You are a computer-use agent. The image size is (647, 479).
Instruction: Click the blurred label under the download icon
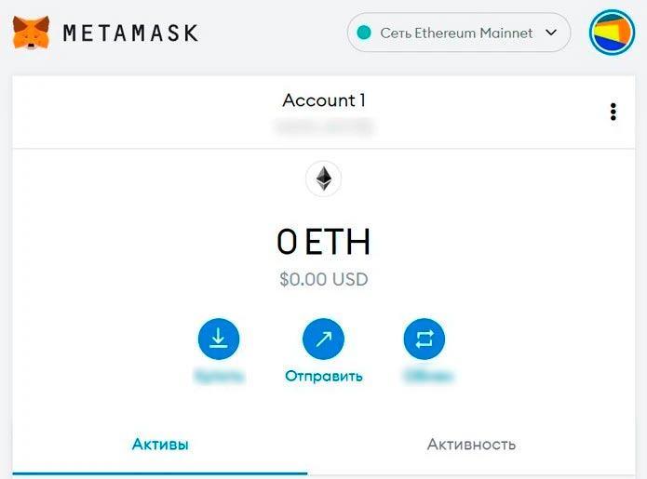[219, 377]
